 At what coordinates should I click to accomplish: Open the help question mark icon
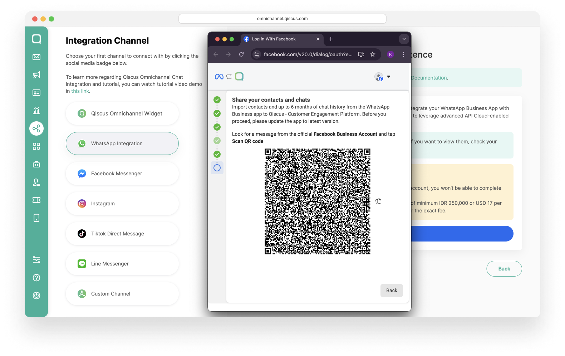36,278
